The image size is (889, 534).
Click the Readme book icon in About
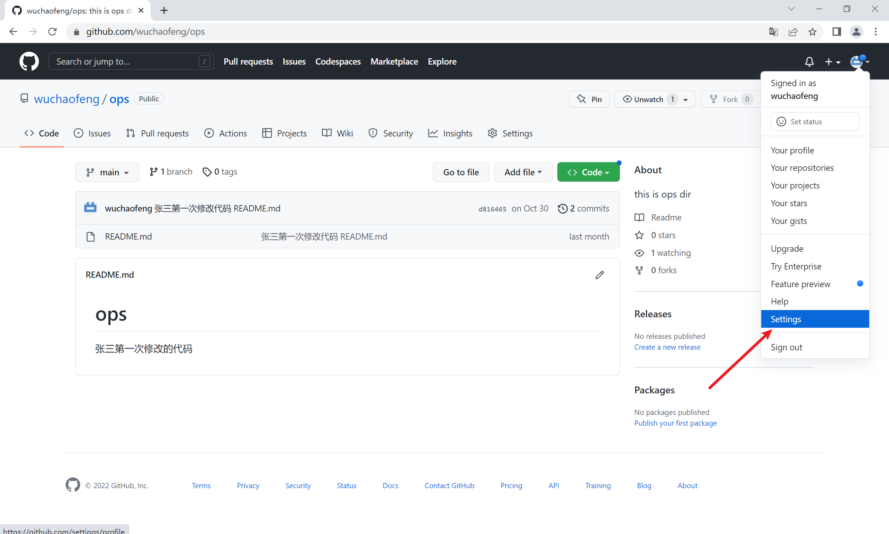639,217
